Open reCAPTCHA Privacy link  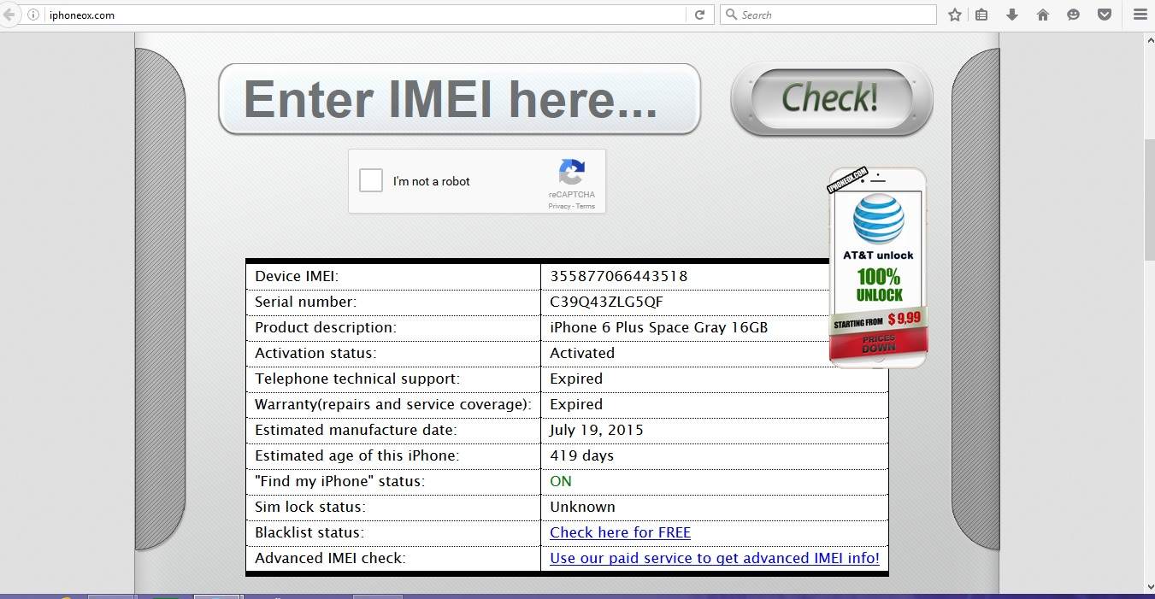pyautogui.click(x=559, y=206)
